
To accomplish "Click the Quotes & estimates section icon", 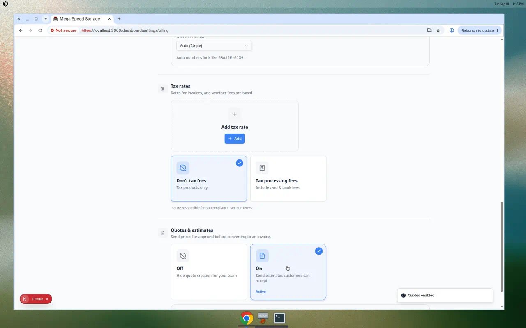I will coord(163,233).
